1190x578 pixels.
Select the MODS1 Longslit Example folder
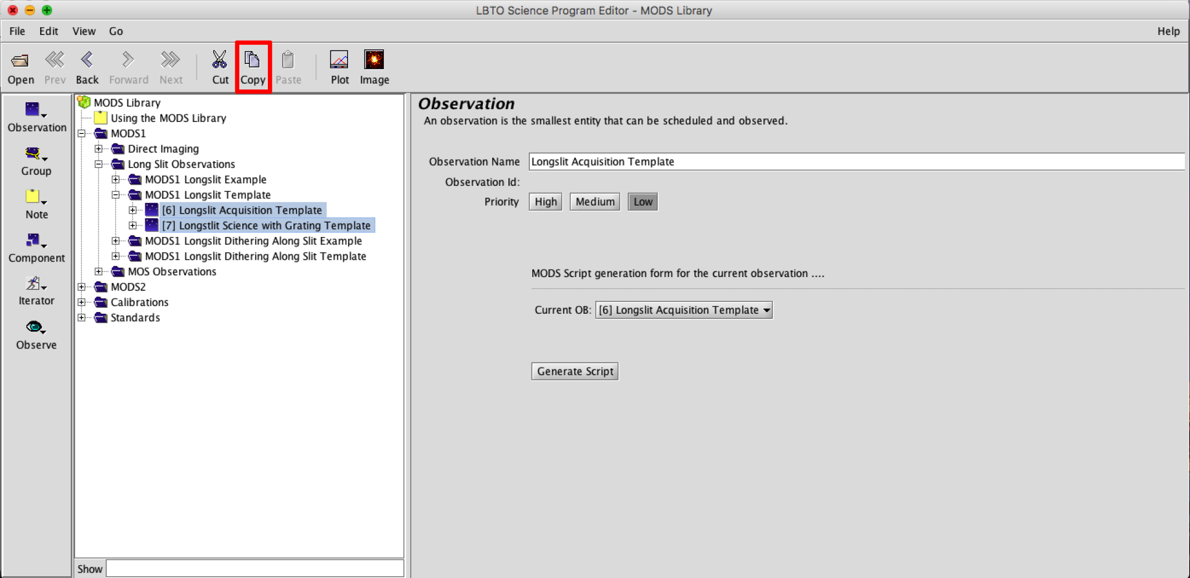pos(206,179)
